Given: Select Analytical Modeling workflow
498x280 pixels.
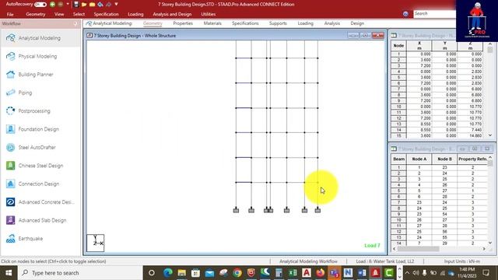Looking at the screenshot, I should [x=40, y=38].
